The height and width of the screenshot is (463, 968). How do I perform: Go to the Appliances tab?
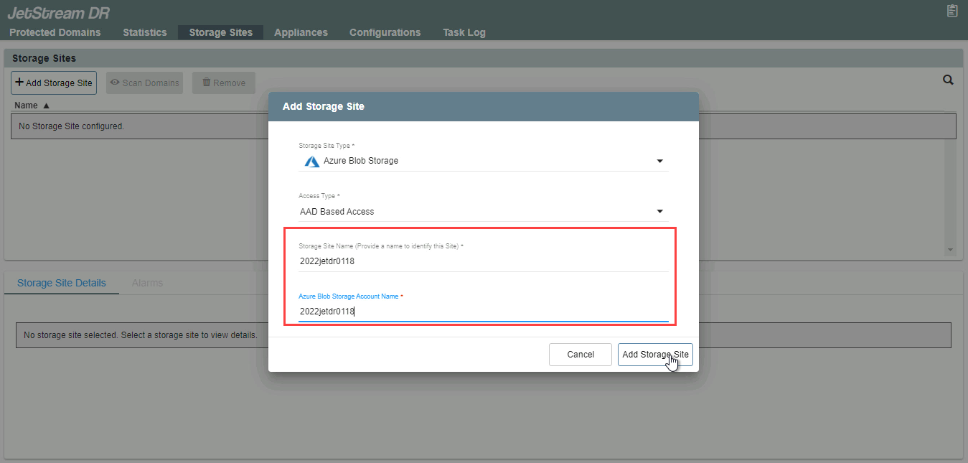(301, 32)
